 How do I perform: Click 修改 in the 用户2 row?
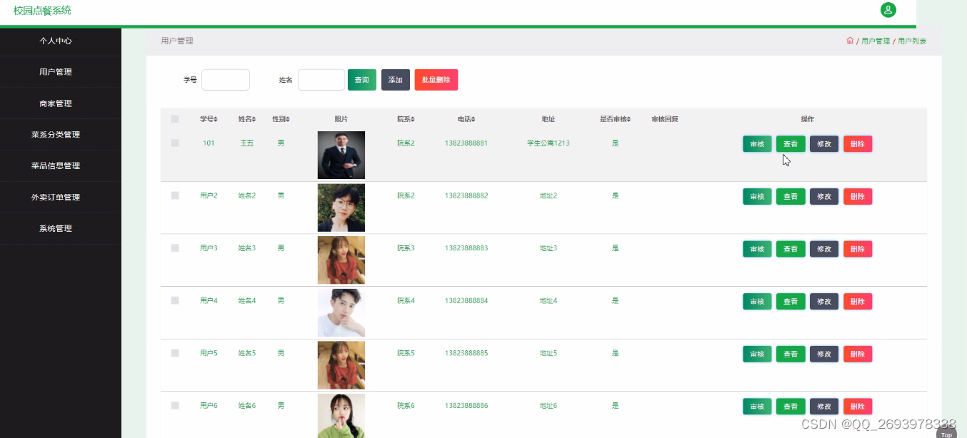click(824, 196)
